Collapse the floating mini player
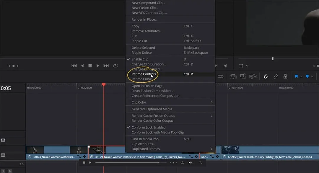Image resolution: width=319 pixels, height=173 pixels. [x=201, y=163]
